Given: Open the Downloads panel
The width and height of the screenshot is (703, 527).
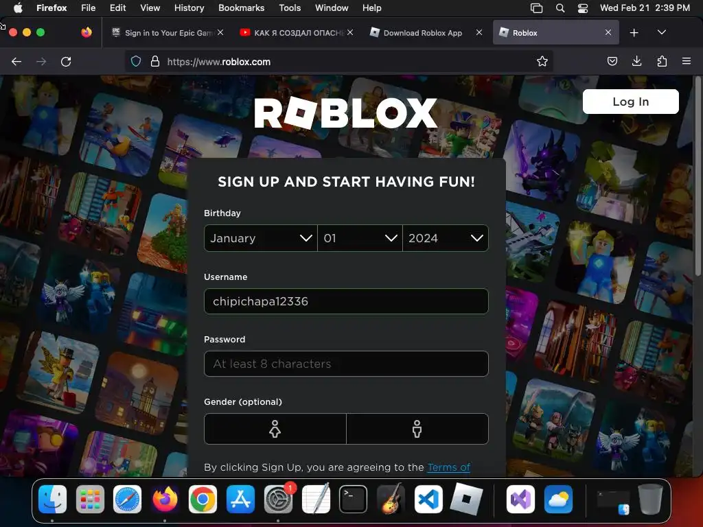Looking at the screenshot, I should point(636,61).
